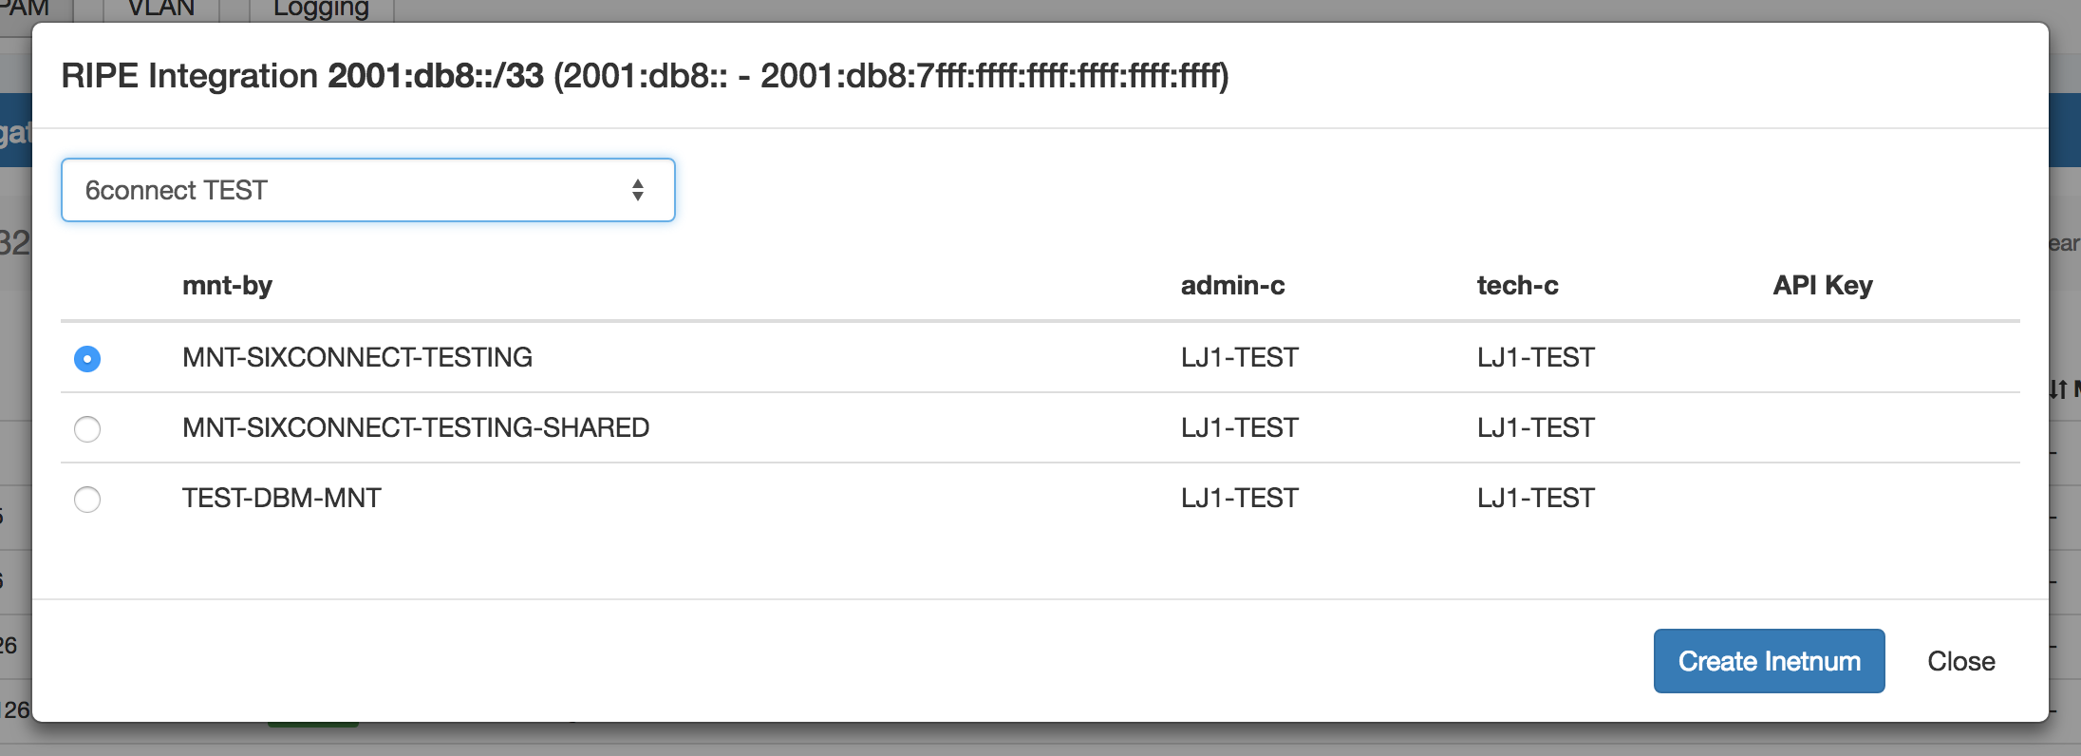Click the tech-c column header

coord(1517,285)
